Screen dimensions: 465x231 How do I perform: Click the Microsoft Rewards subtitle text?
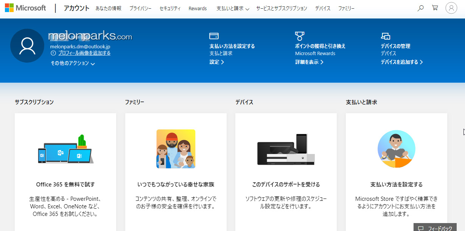click(x=315, y=54)
